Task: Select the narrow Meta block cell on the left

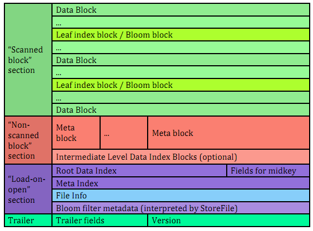Action: point(76,133)
